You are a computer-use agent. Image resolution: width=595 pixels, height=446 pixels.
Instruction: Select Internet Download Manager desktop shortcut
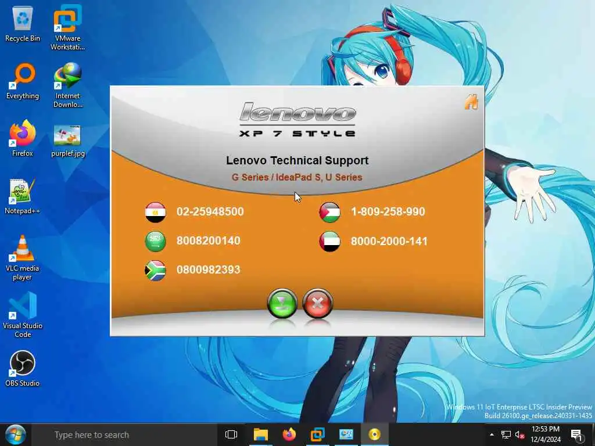[67, 85]
